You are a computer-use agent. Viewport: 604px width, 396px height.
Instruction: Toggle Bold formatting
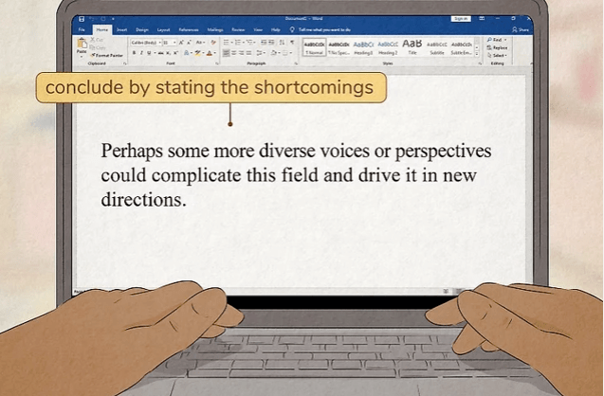pyautogui.click(x=134, y=53)
